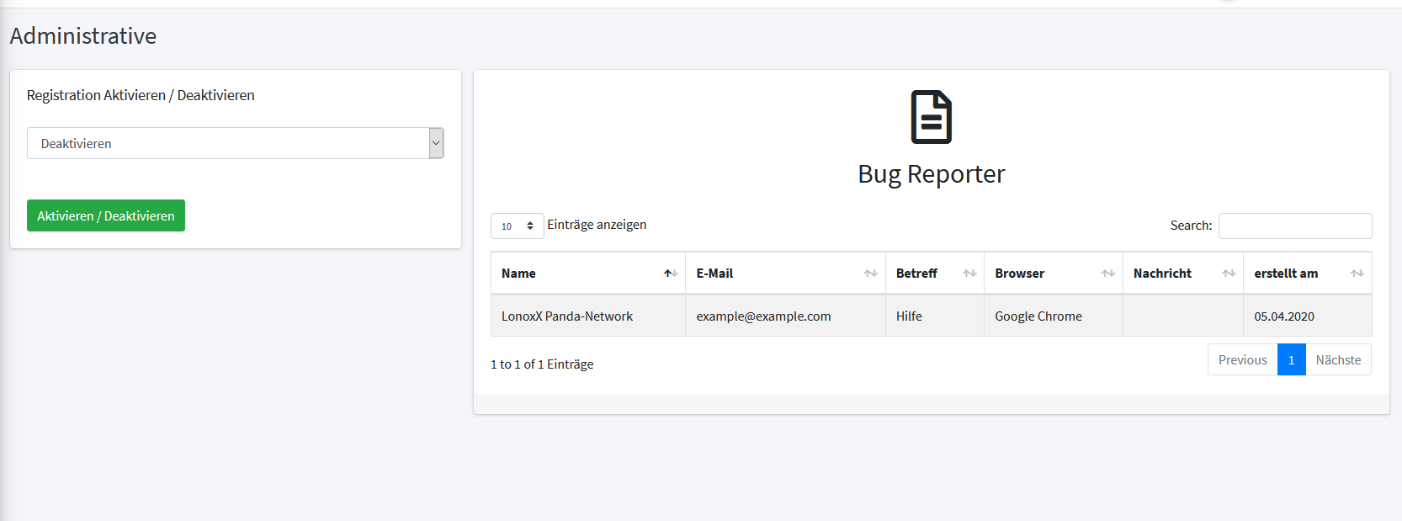Go to the Nächste page
This screenshot has height=521, width=1402.
1338,359
